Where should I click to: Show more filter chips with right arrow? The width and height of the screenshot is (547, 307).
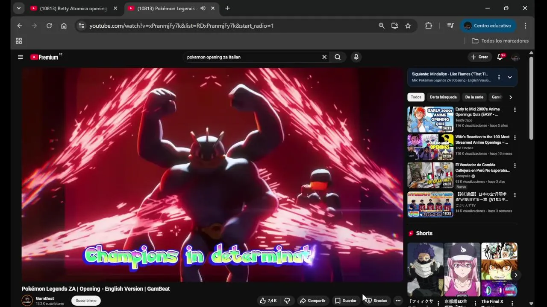511,97
